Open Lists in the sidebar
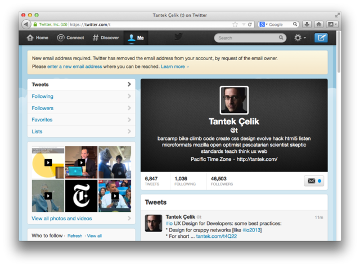Screen dimensions: 360x267 (81, 132)
